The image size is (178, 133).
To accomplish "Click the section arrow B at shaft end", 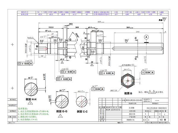I will (37, 47).
